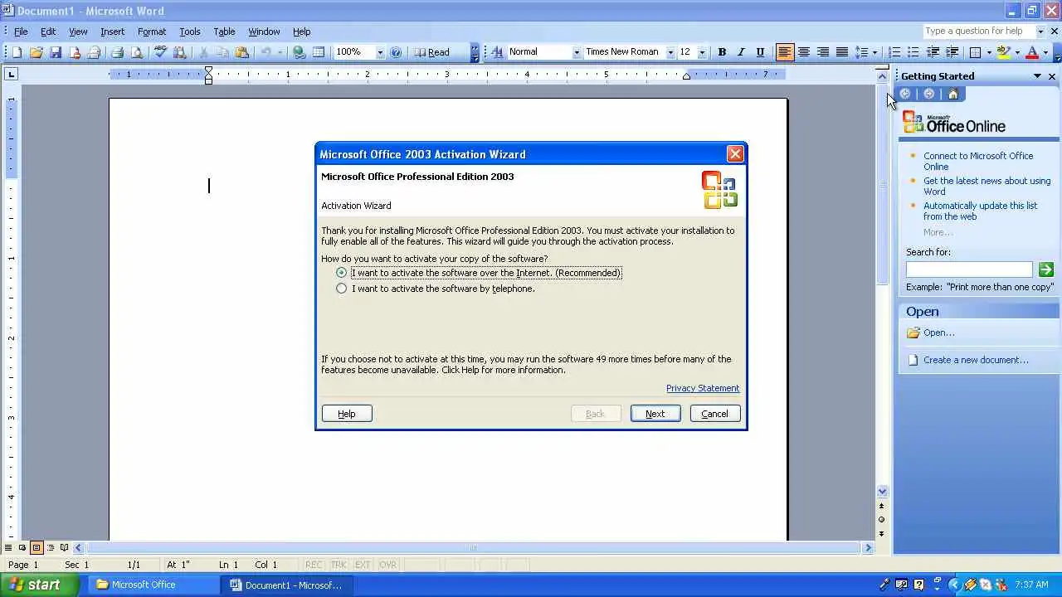Open the Highlight color dropdown arrow

(x=1017, y=52)
